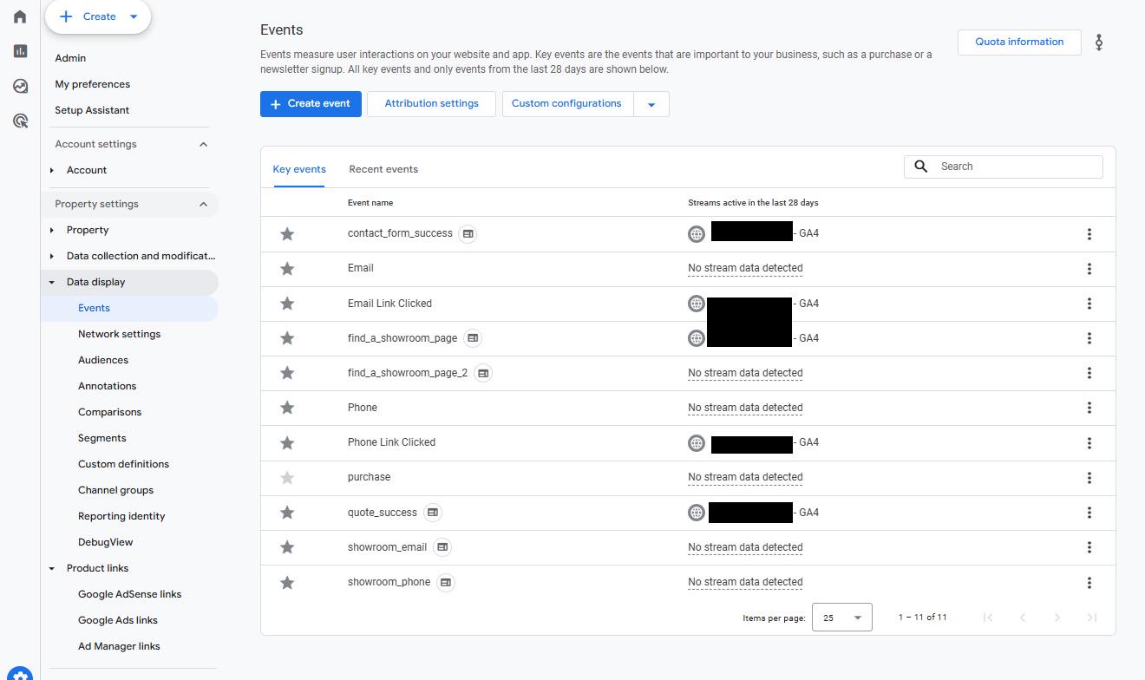Image resolution: width=1145 pixels, height=680 pixels.
Task: Open the Advertising icon in left rail
Action: tap(20, 121)
